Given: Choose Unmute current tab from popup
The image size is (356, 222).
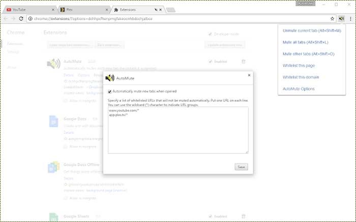Looking at the screenshot, I should coord(312,30).
